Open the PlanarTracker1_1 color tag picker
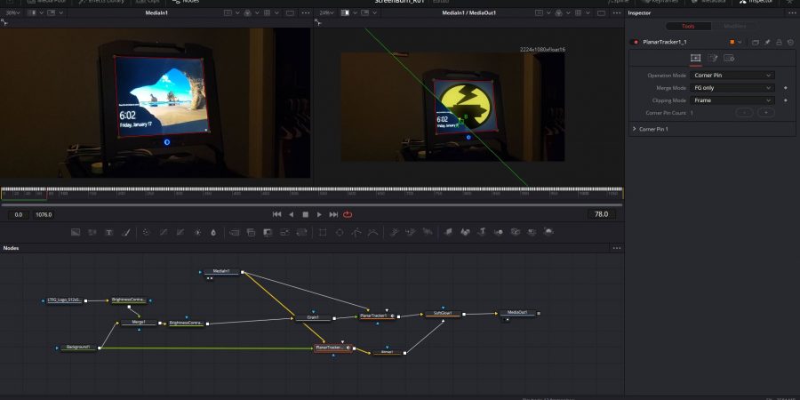This screenshot has height=400, width=800. [734, 42]
